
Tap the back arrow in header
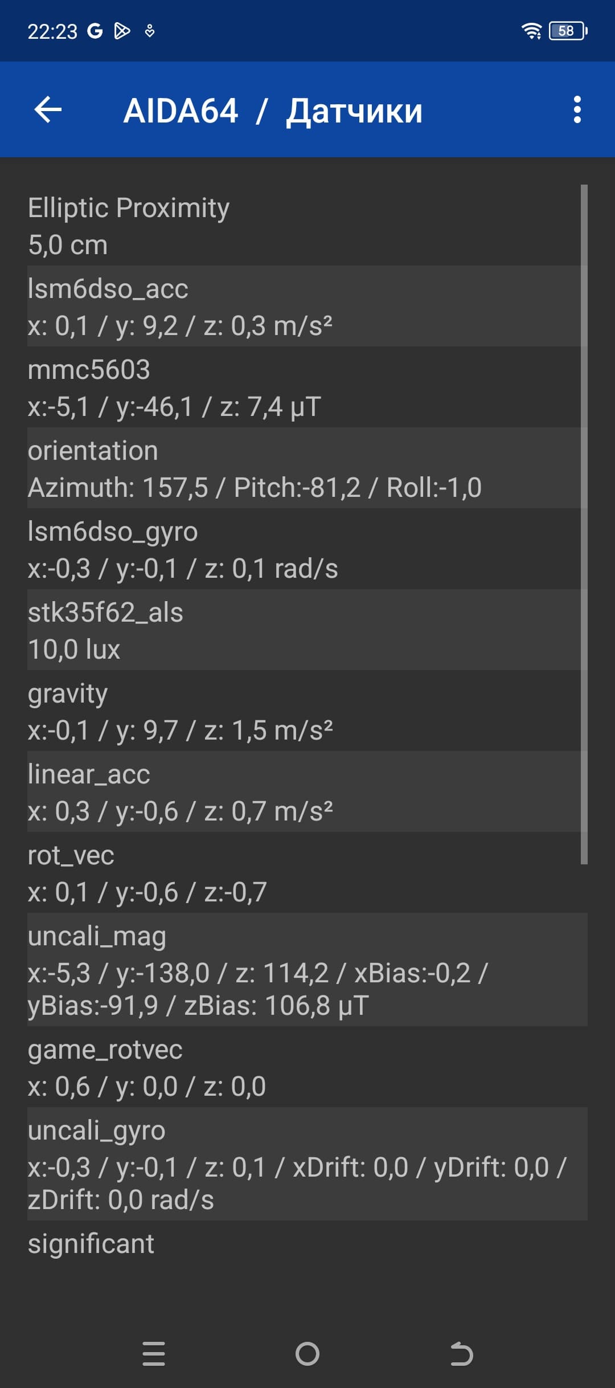click(x=48, y=109)
